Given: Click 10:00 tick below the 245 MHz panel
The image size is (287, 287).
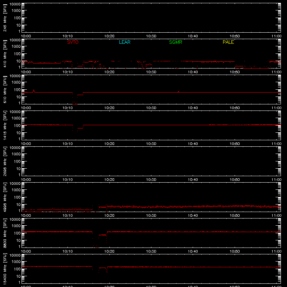Looking at the screenshot, I should (x=26, y=36).
